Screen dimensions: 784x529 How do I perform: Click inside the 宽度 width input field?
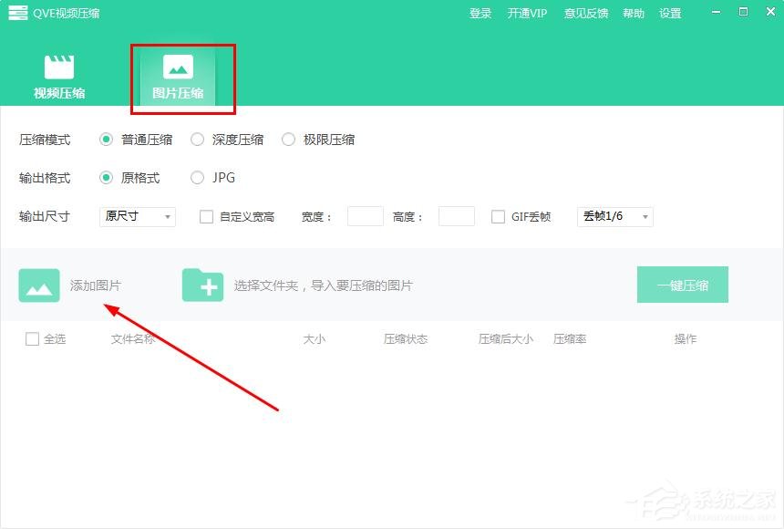(365, 216)
